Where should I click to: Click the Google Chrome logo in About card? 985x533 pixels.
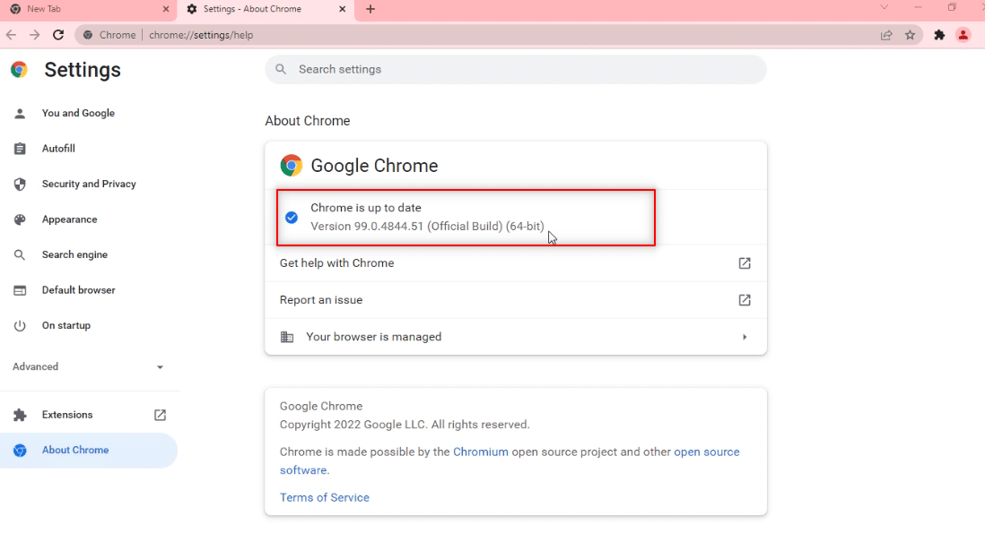(292, 166)
